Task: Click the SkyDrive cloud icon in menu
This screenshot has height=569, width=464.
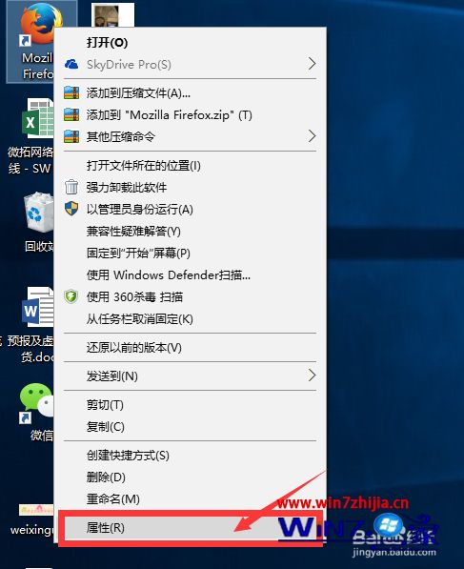Action: click(71, 64)
